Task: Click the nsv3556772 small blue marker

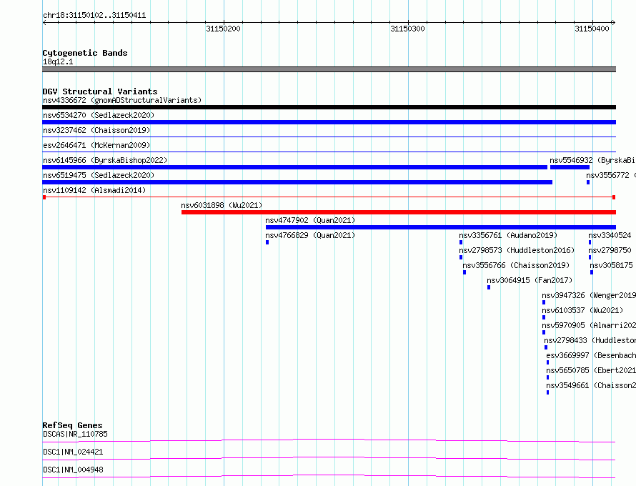Action: [588, 182]
